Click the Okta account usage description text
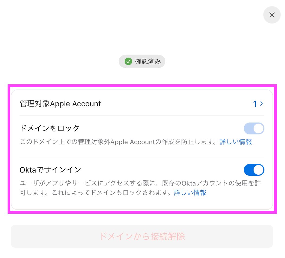Image resolution: width=285 pixels, height=258 pixels. pos(140,188)
